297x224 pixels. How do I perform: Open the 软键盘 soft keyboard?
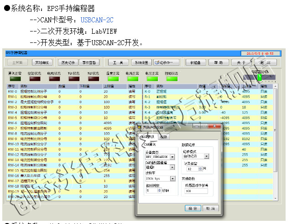click(x=195, y=63)
